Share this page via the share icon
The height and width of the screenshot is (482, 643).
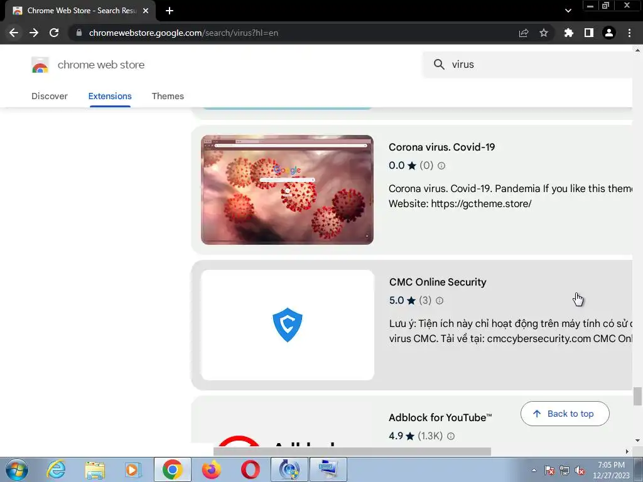point(524,33)
